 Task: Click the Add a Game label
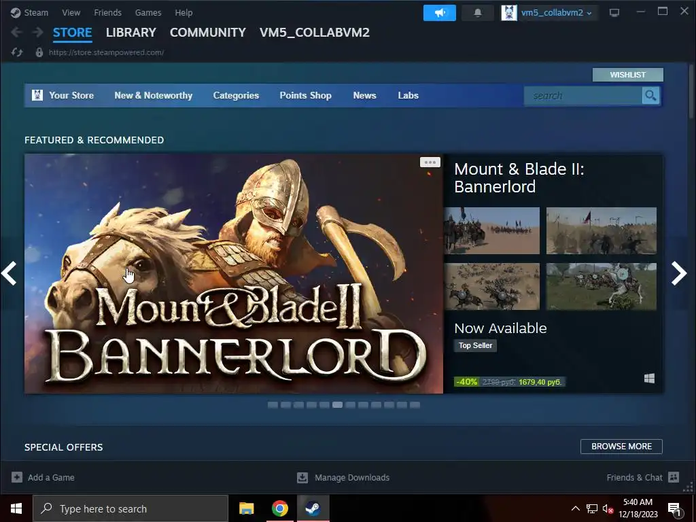pyautogui.click(x=51, y=478)
